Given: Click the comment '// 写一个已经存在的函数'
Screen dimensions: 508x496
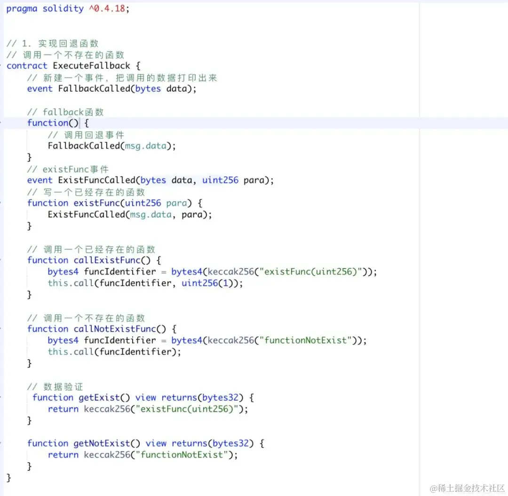Looking at the screenshot, I should [x=86, y=192].
